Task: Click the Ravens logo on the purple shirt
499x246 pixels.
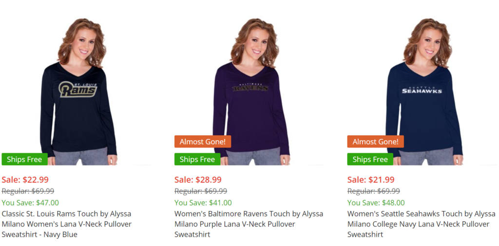Action: point(250,88)
